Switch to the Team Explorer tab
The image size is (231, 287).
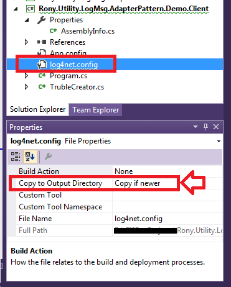click(x=95, y=110)
